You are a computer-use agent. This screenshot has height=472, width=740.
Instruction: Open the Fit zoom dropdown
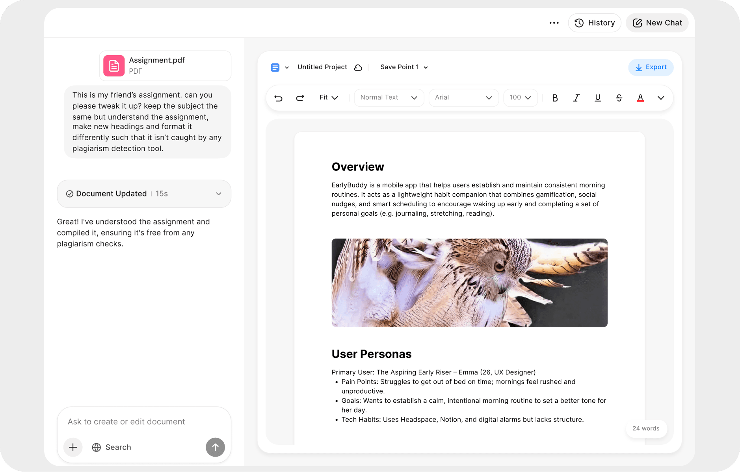(x=328, y=98)
